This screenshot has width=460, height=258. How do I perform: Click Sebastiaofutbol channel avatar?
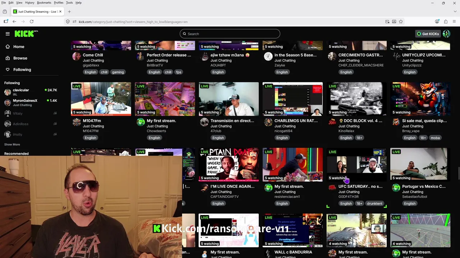396,188
